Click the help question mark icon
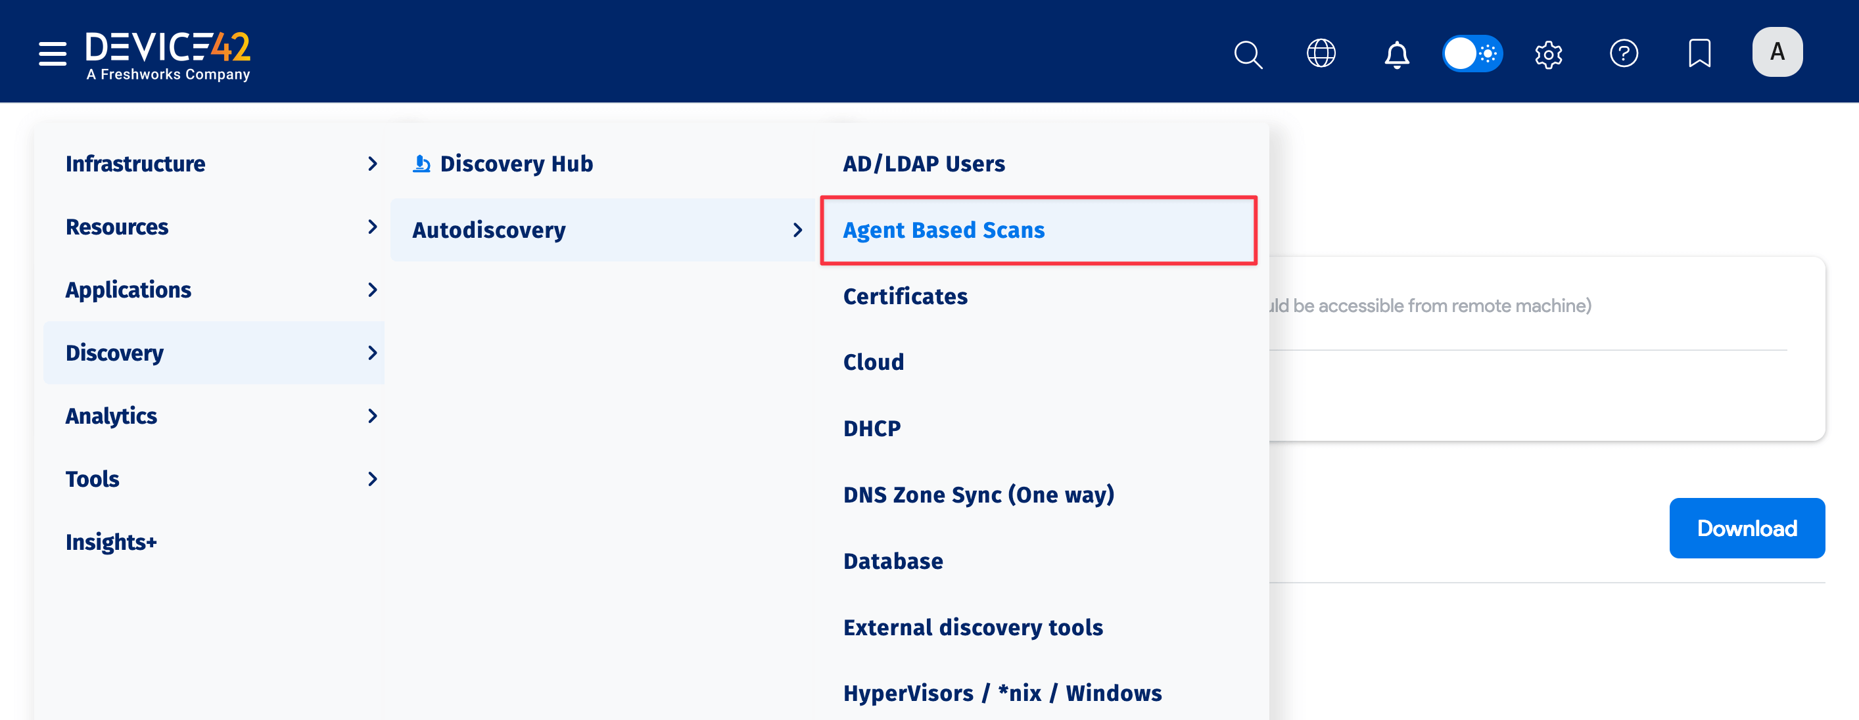This screenshot has height=720, width=1859. (x=1624, y=53)
